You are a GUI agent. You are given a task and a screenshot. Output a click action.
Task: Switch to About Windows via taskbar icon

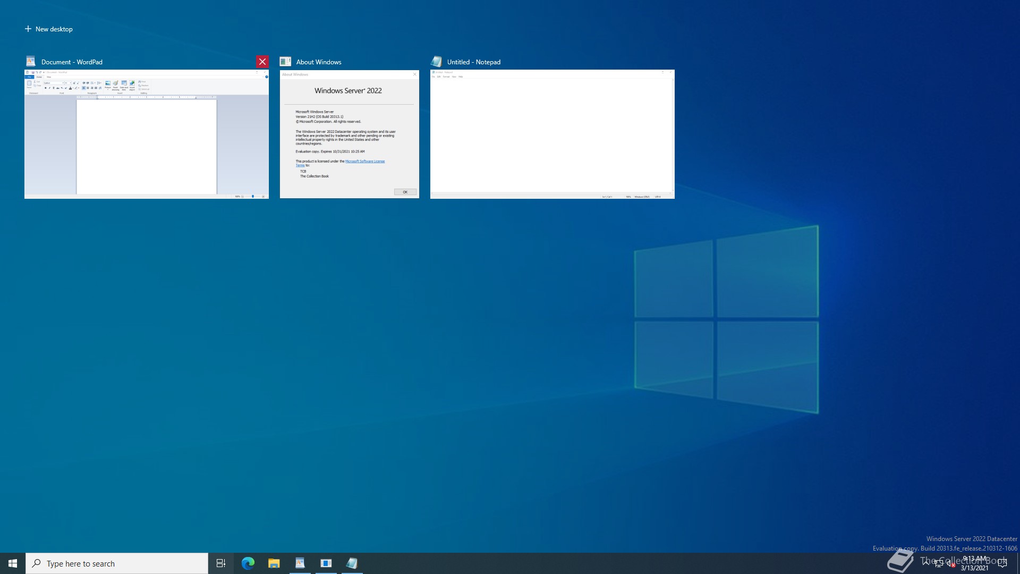(326, 563)
